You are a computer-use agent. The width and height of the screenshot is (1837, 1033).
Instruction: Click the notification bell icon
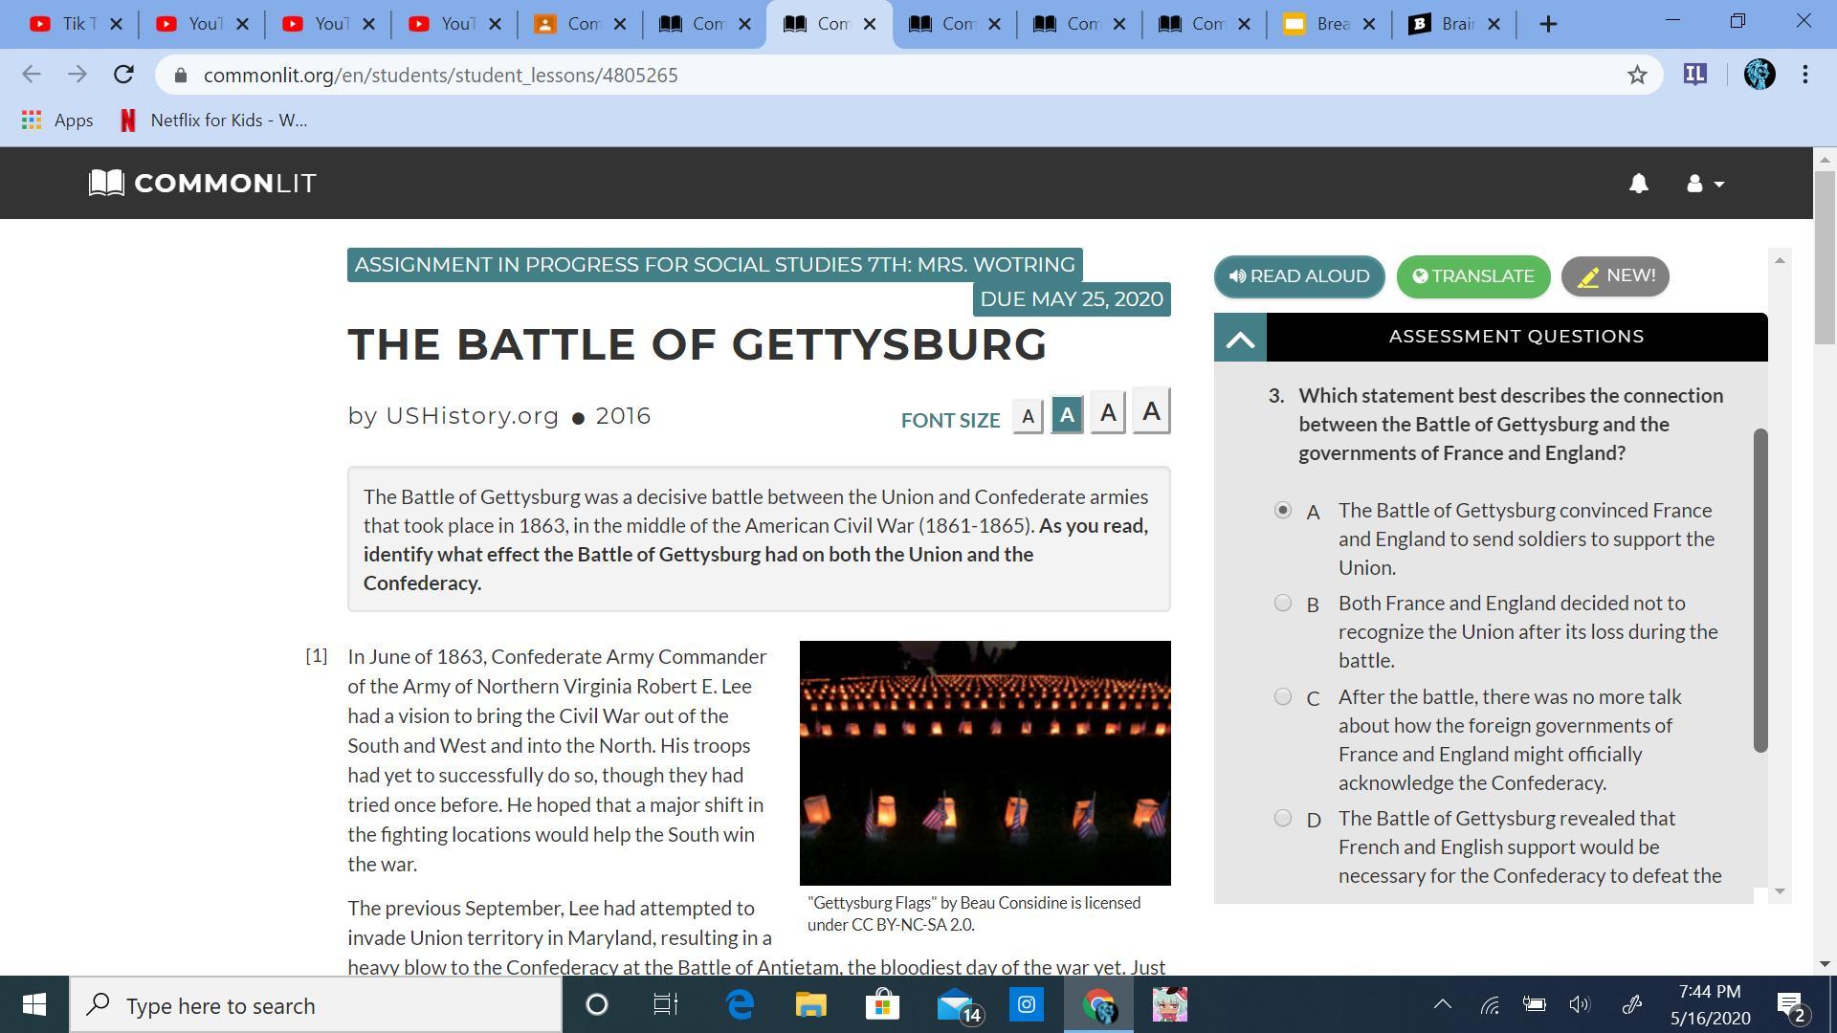click(x=1638, y=184)
